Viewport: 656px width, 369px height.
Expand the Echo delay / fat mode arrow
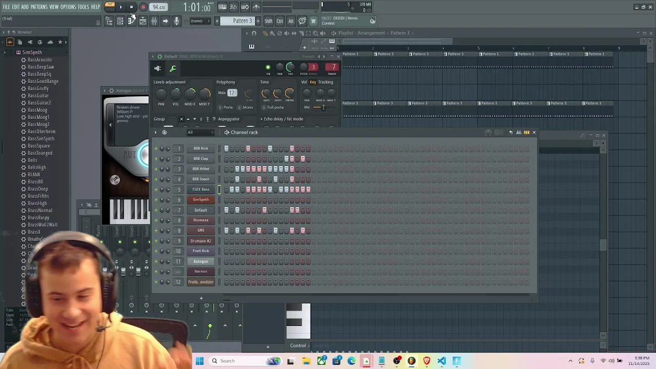(261, 119)
